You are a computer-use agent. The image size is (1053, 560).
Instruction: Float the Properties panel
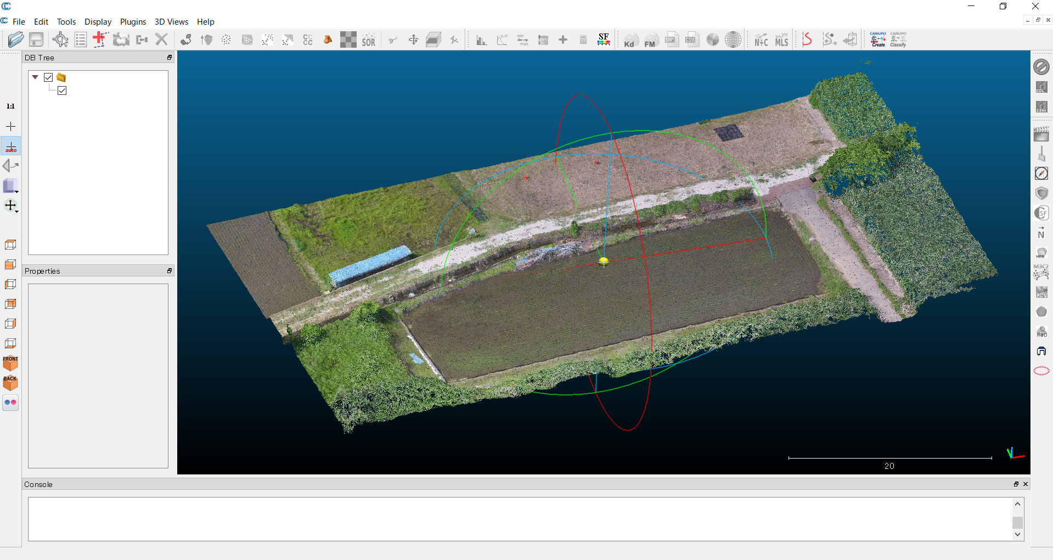click(170, 271)
